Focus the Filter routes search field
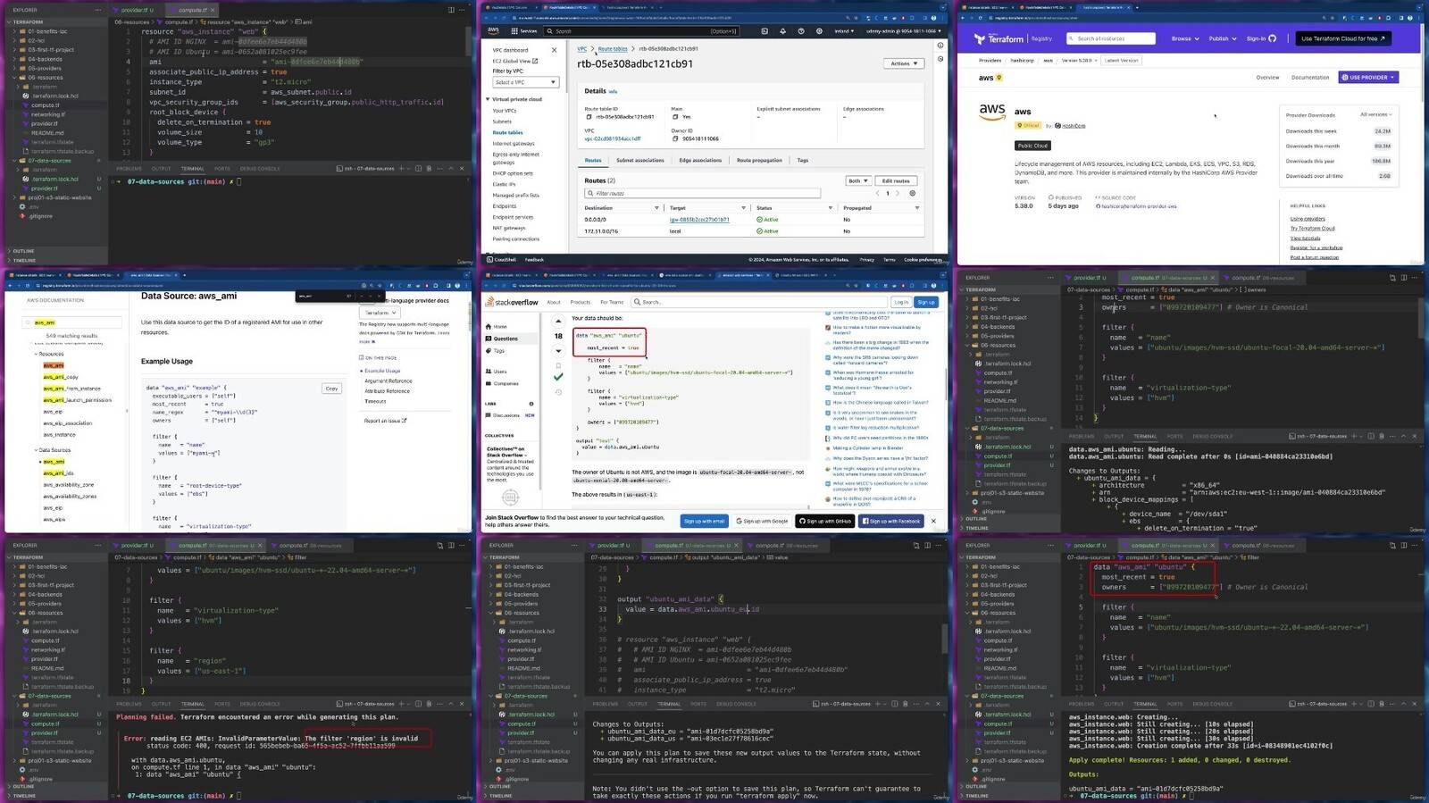 pos(702,194)
